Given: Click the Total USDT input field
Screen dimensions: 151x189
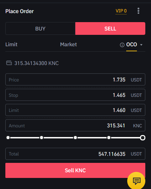Looking at the screenshot, I should pyautogui.click(x=75, y=154).
